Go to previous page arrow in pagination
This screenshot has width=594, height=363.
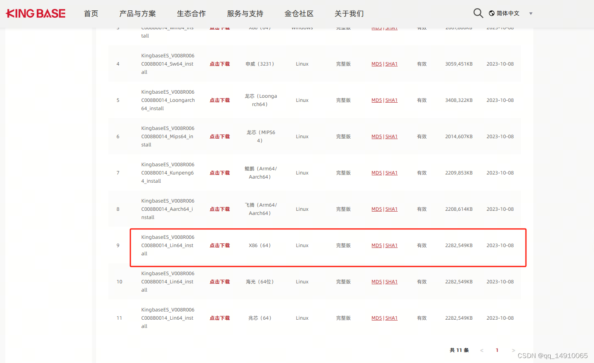click(x=481, y=350)
